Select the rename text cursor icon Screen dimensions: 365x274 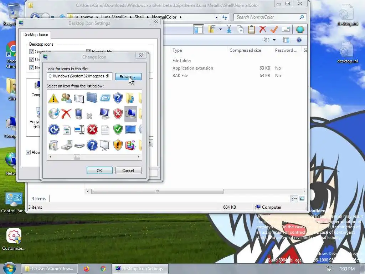(x=79, y=130)
